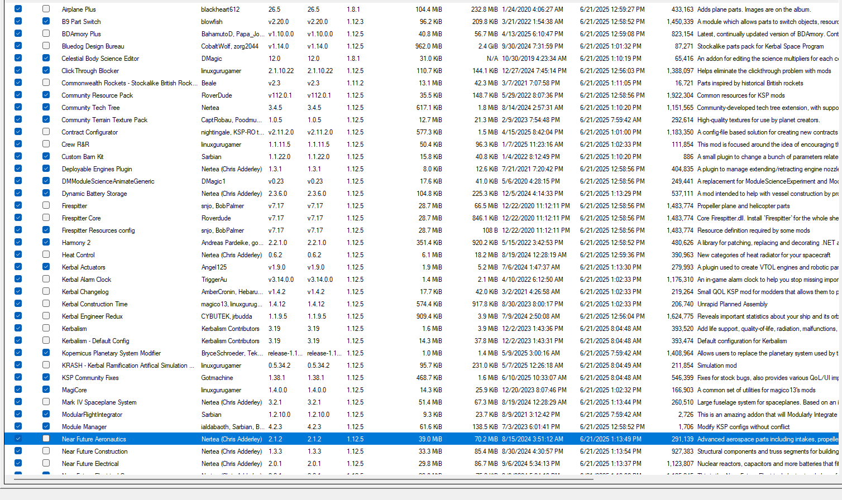The width and height of the screenshot is (842, 500).
Task: Select Kerbal Actuators mod name
Action: [83, 267]
